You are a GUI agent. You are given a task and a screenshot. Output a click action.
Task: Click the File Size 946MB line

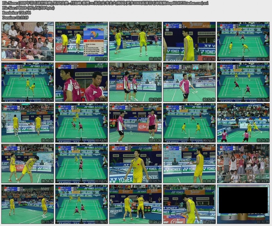click(28, 8)
